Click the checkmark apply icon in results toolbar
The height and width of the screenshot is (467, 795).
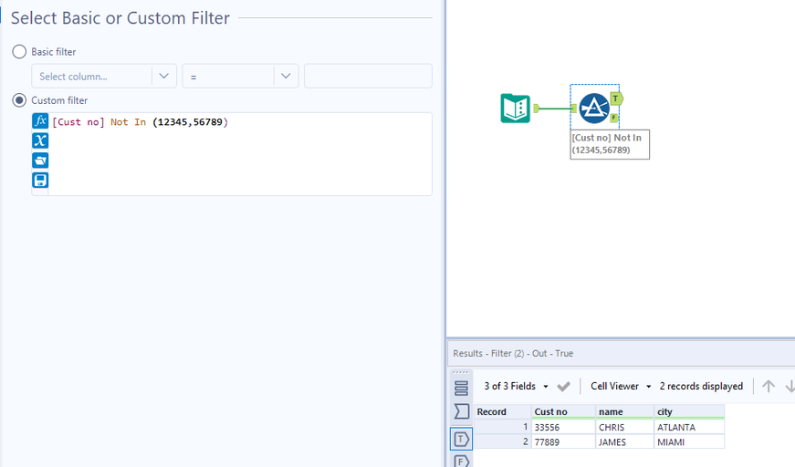[x=563, y=387]
